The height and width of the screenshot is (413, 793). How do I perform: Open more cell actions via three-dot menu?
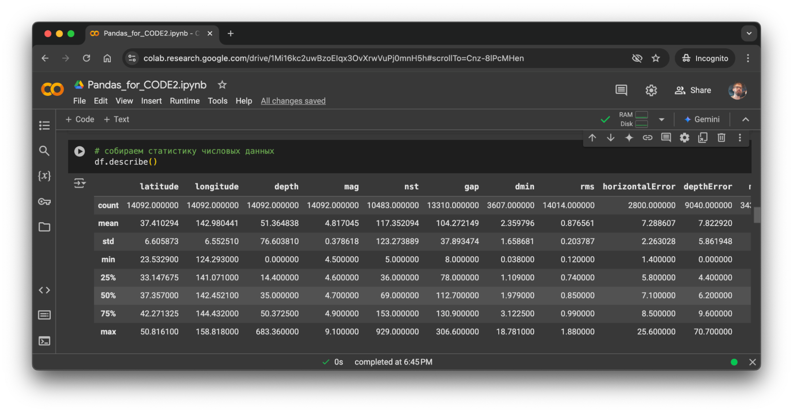739,138
